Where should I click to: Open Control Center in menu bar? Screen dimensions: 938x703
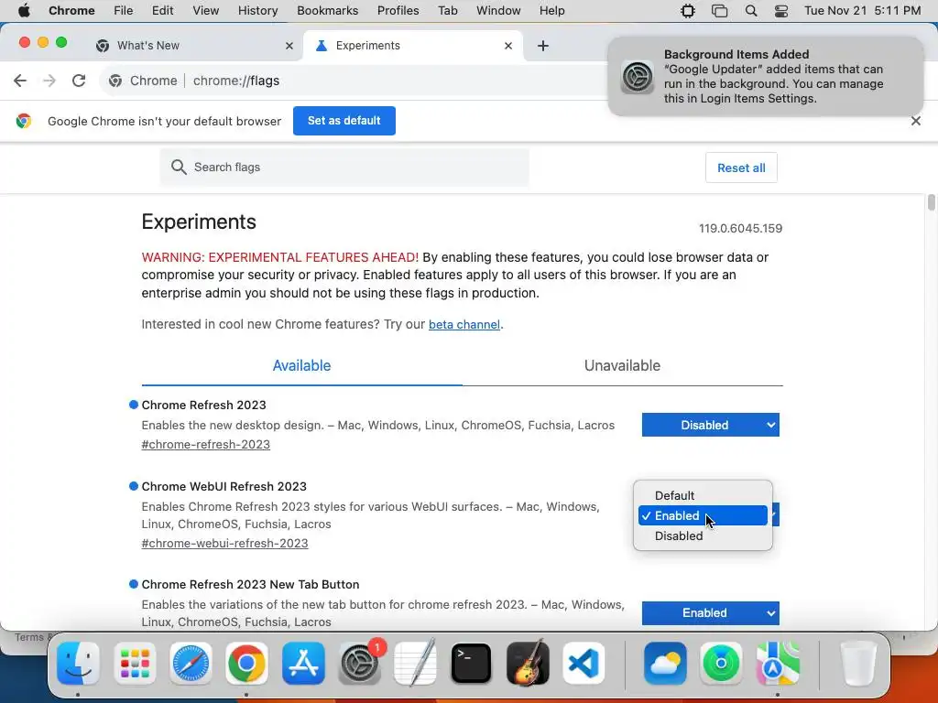click(x=781, y=11)
